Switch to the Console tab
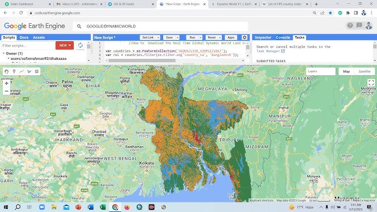Viewport: 377px width, 212px height. point(282,37)
